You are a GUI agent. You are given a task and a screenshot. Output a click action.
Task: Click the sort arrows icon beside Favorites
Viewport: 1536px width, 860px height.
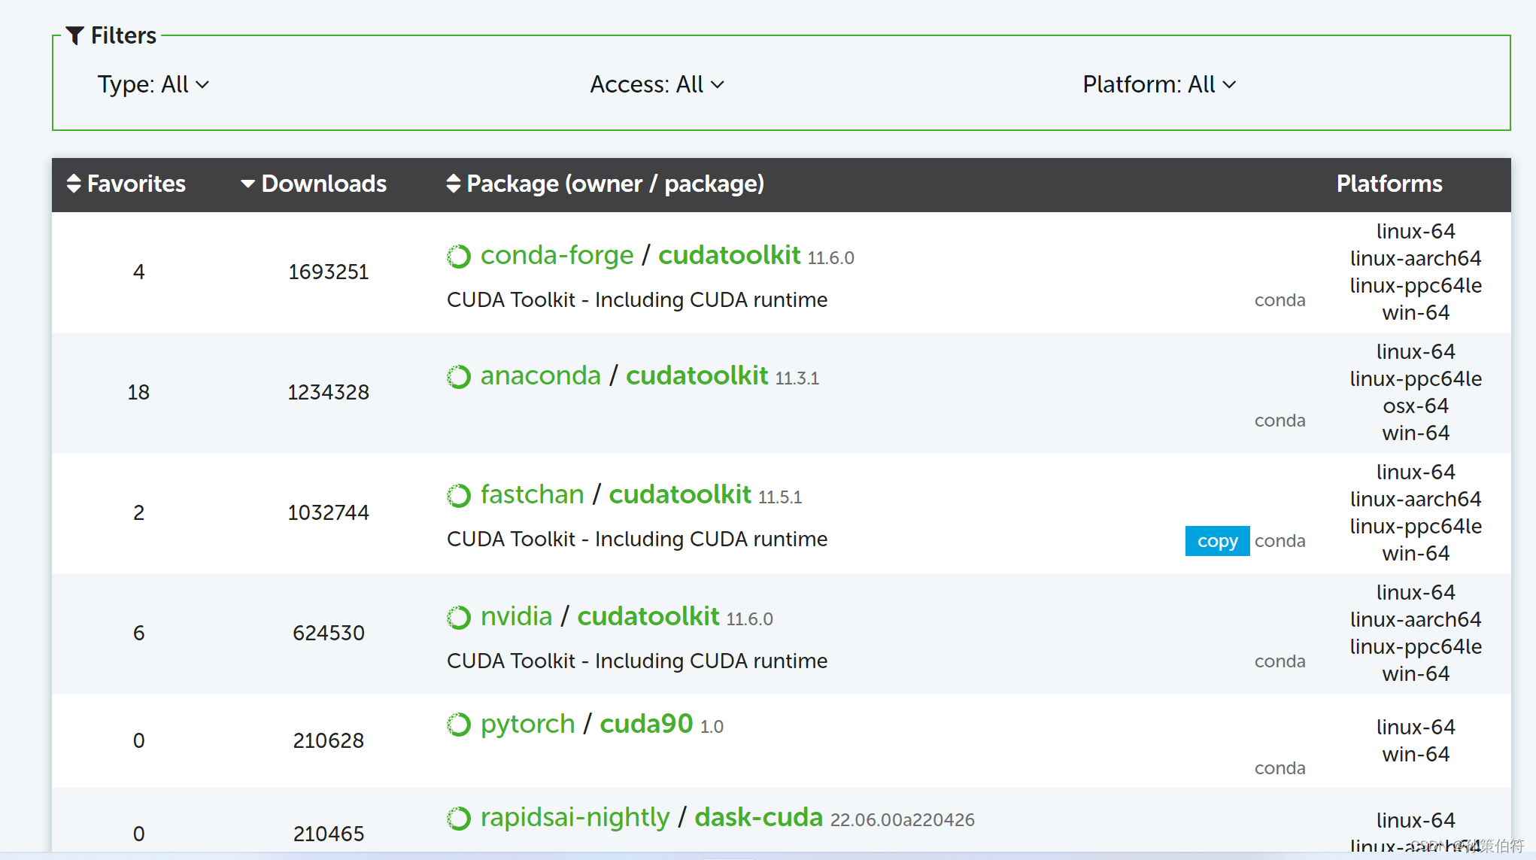point(74,184)
